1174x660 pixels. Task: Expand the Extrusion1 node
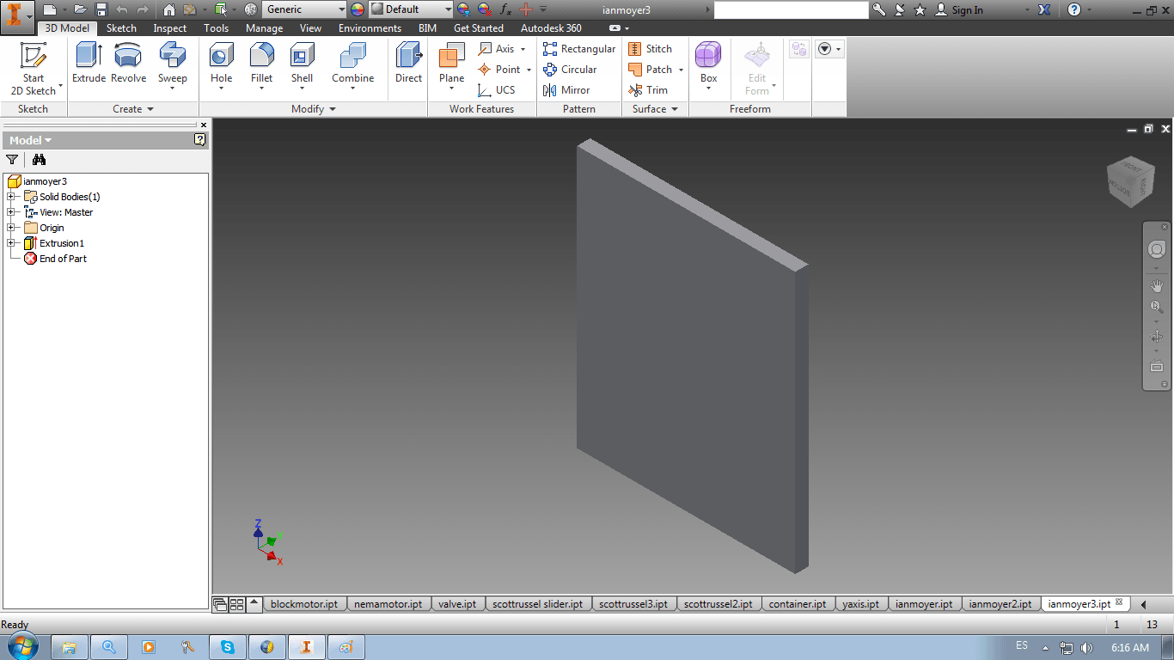click(11, 243)
